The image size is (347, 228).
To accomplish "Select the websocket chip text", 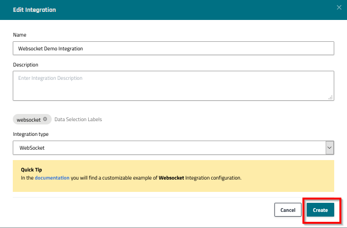I will tap(28, 120).
